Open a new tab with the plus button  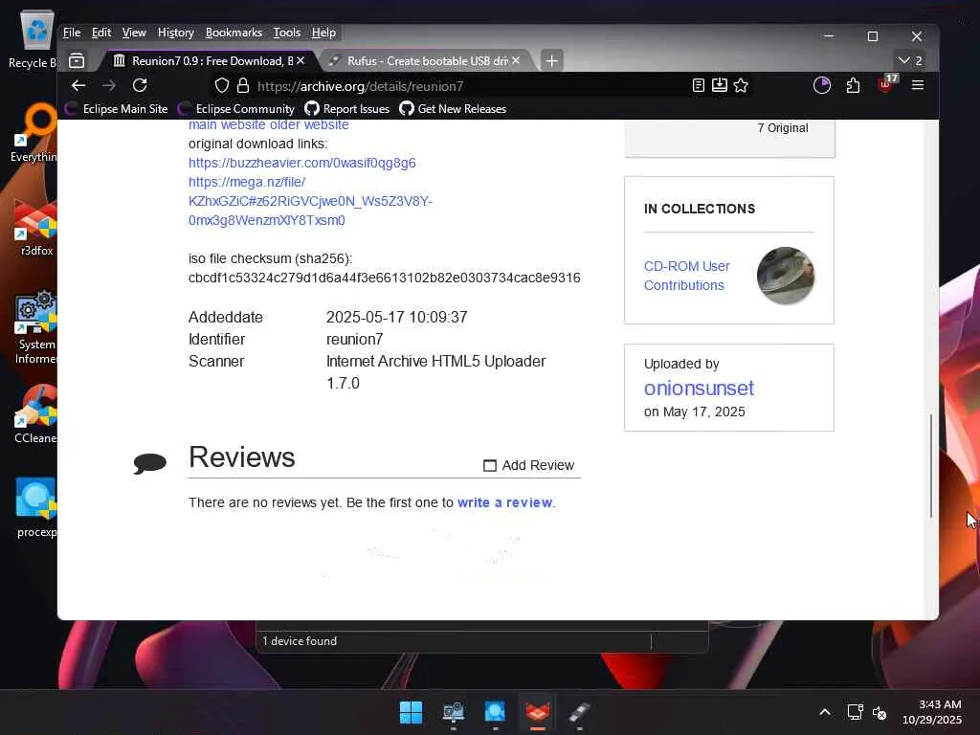click(551, 60)
